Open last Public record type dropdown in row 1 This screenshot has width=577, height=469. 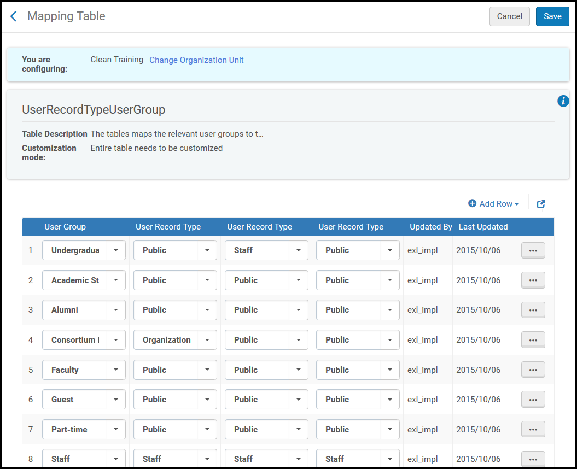[358, 250]
